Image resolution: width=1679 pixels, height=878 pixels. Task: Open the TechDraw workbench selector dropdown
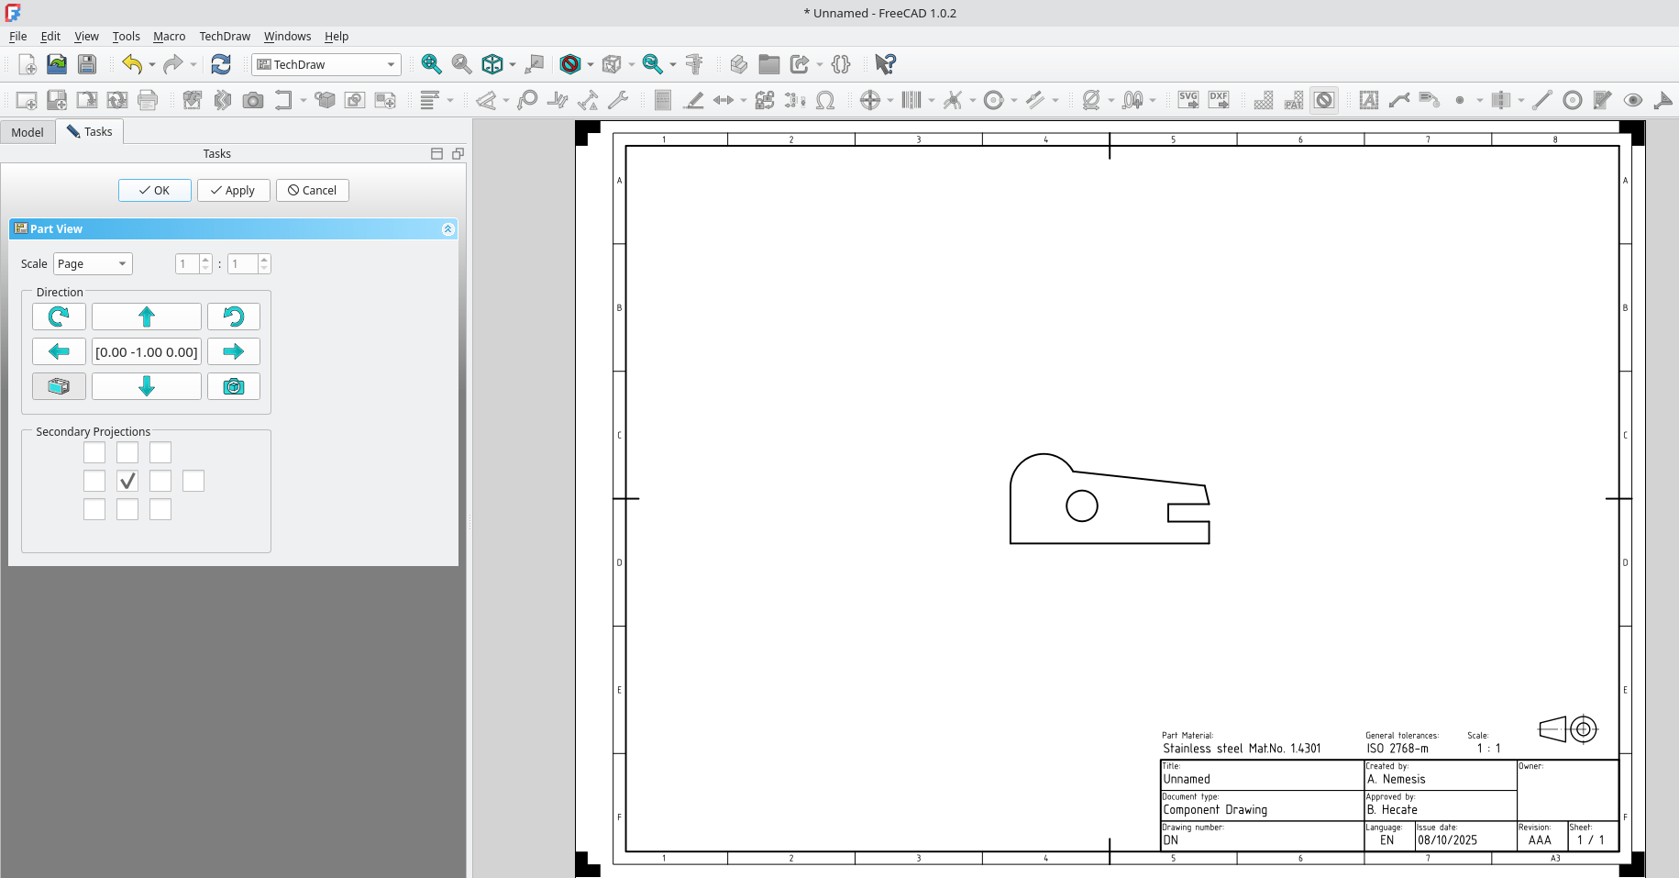[326, 64]
